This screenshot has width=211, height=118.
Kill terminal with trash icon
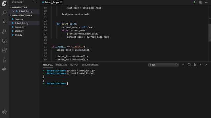[195, 65]
